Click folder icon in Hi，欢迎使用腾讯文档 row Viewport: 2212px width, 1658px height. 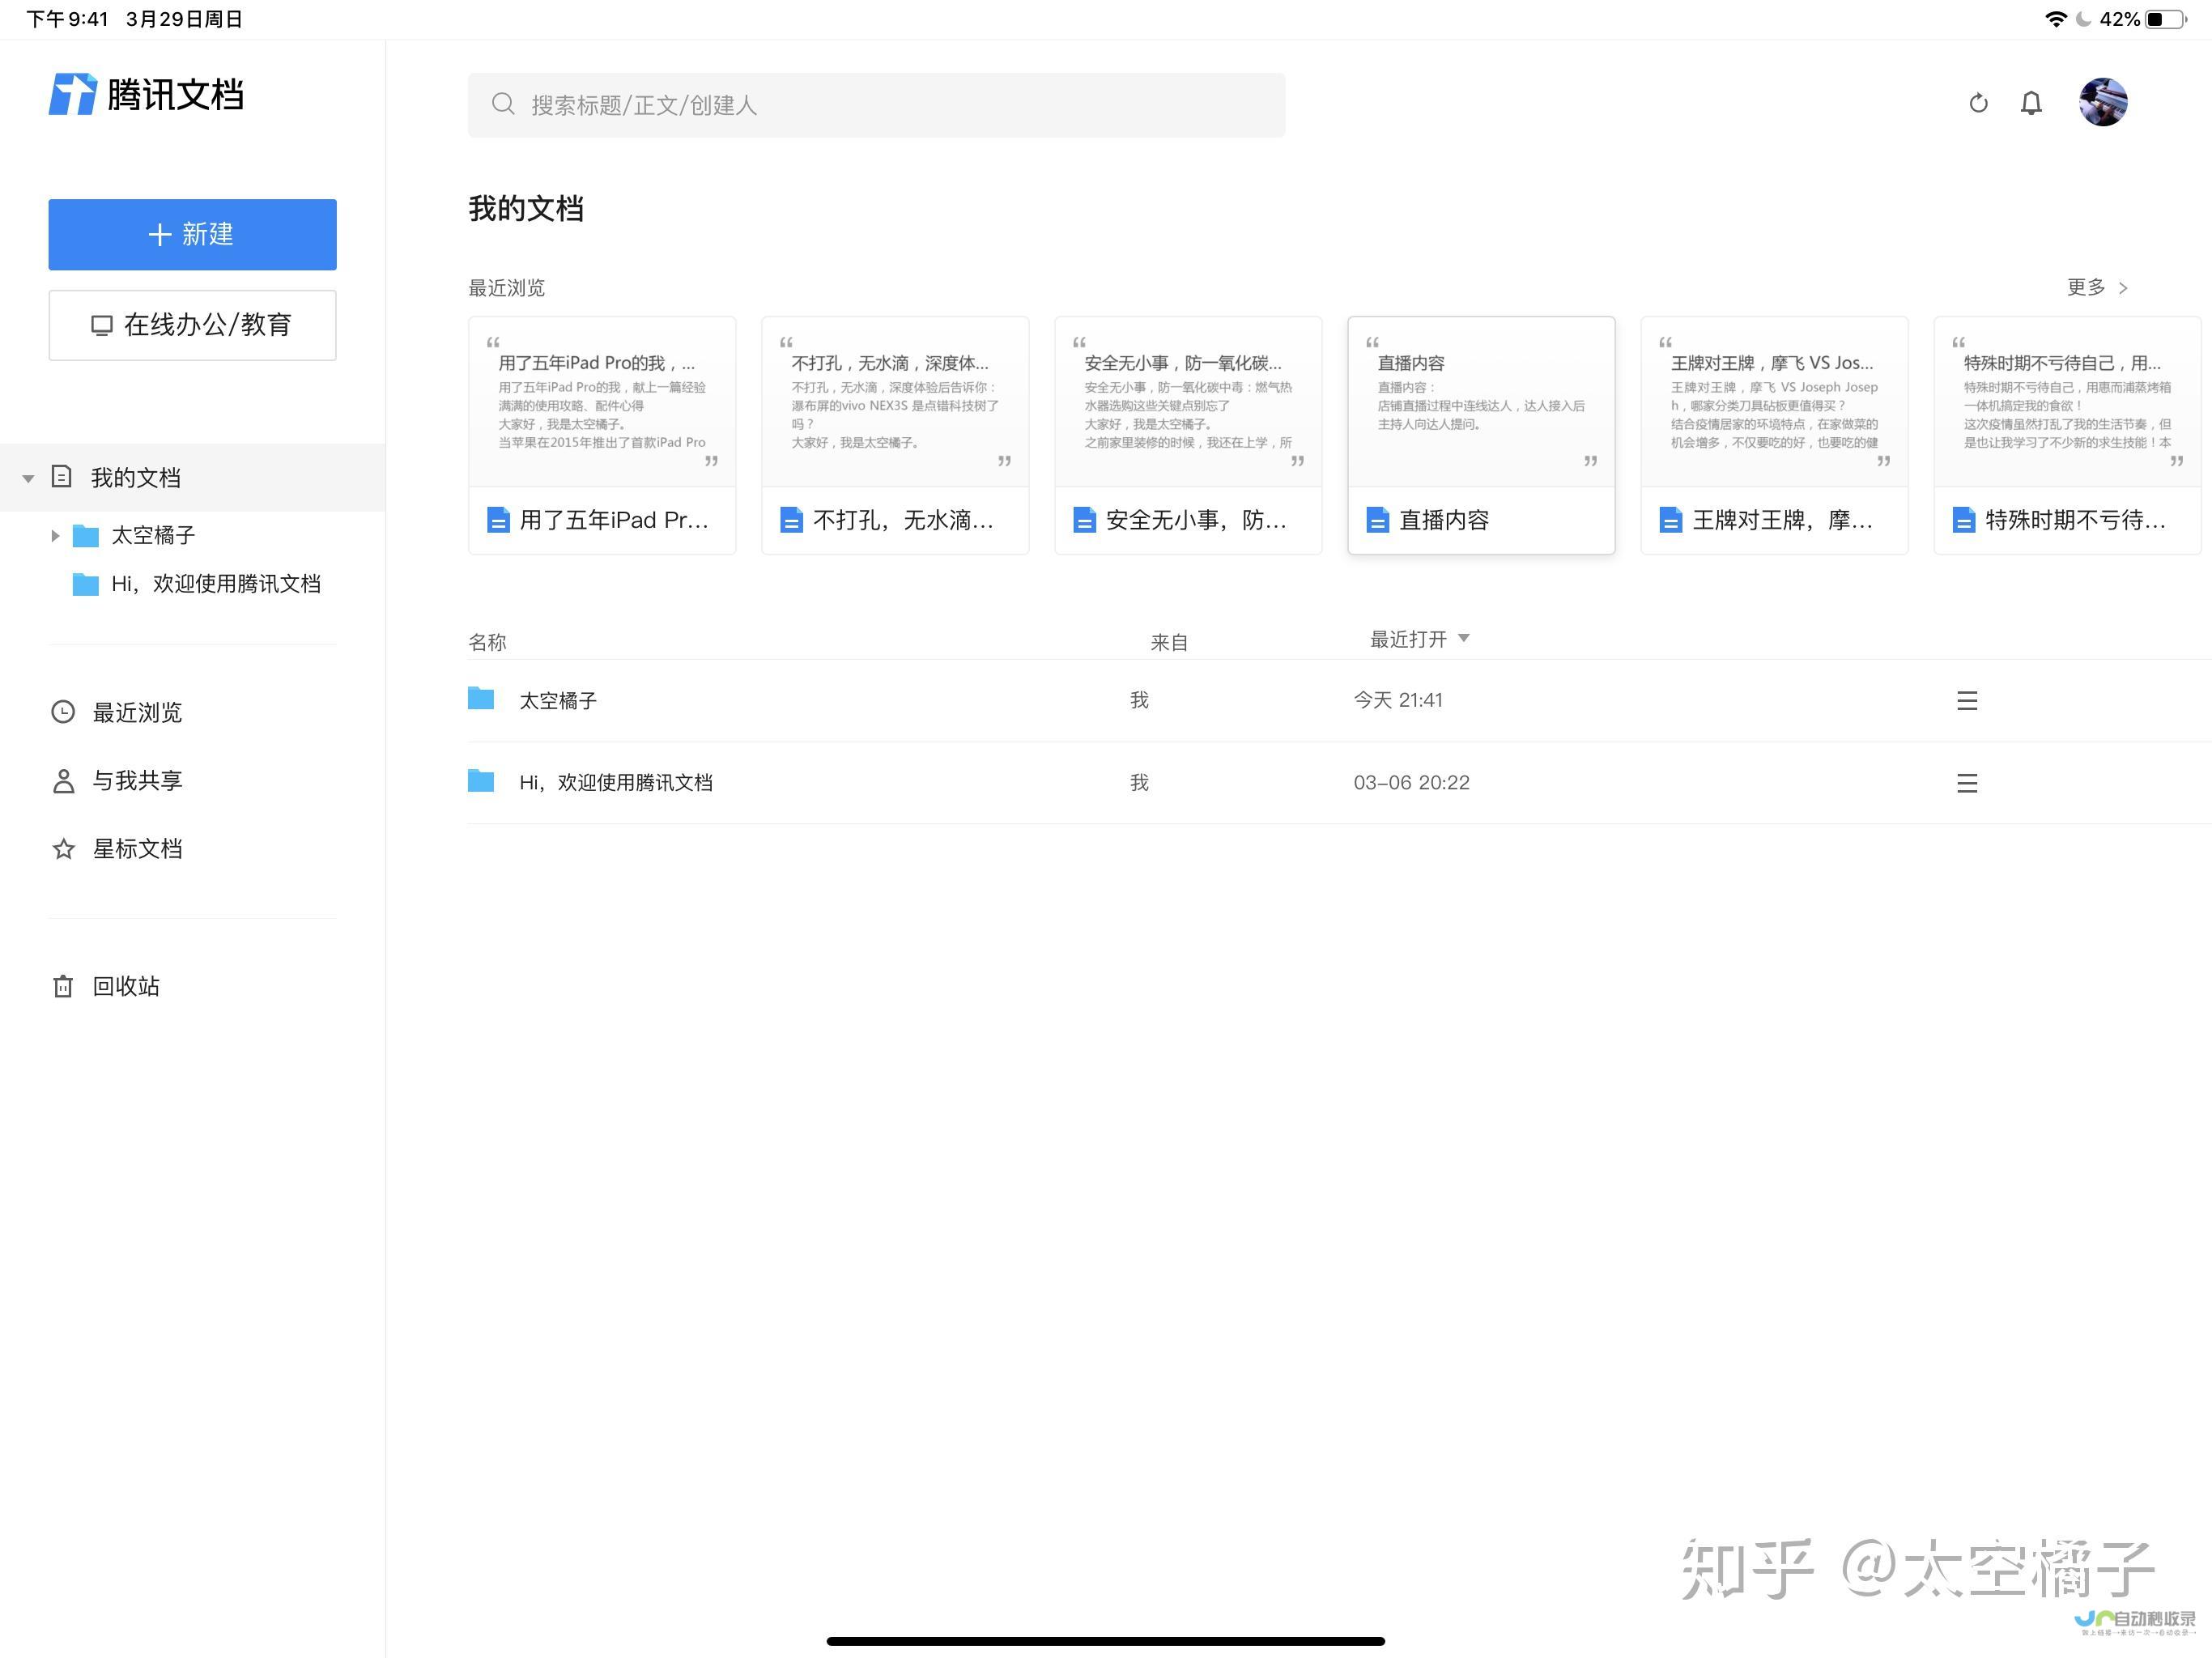[481, 781]
